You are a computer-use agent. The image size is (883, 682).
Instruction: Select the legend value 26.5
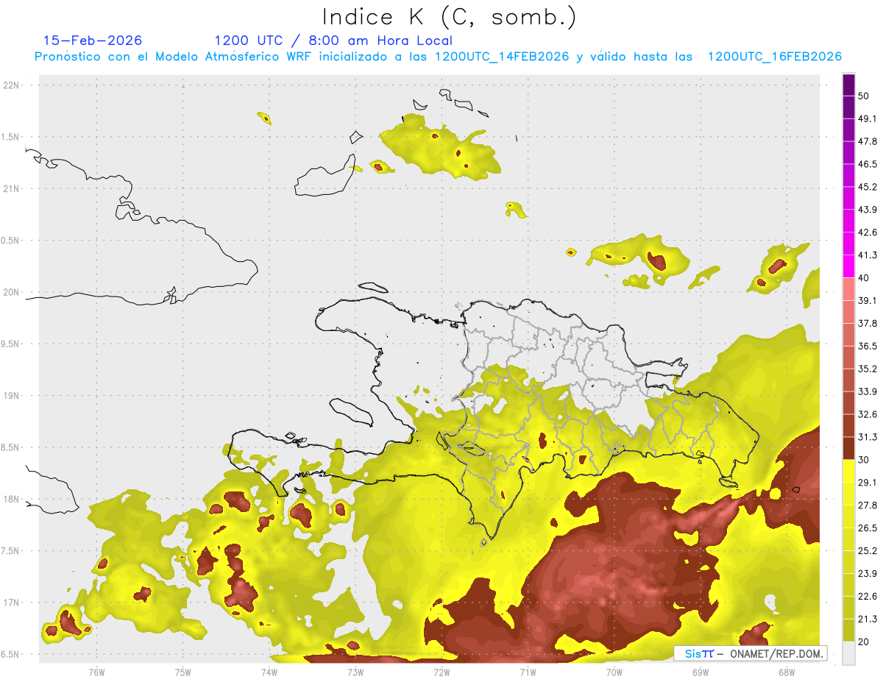(868, 528)
